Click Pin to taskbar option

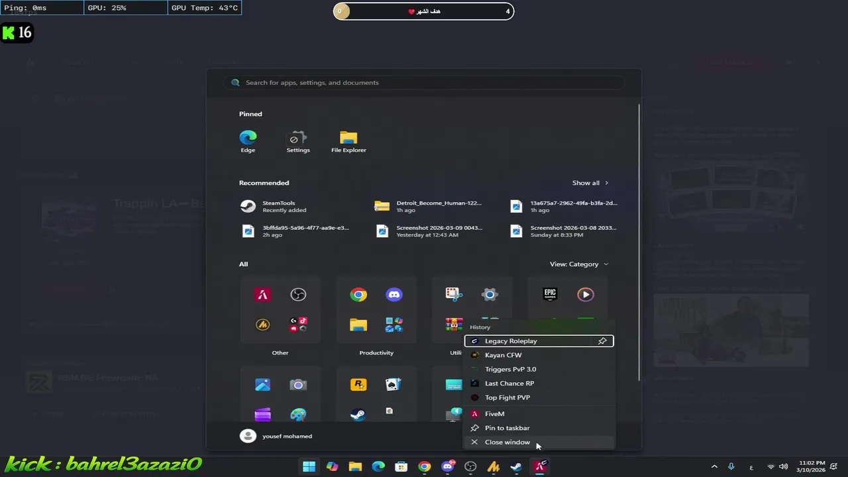coord(539,428)
